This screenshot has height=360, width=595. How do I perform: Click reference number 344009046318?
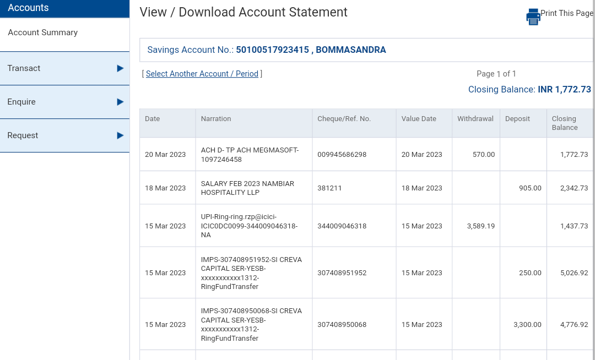(x=342, y=226)
